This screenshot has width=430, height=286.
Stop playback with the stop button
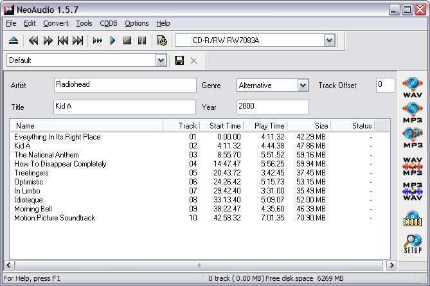pos(127,41)
